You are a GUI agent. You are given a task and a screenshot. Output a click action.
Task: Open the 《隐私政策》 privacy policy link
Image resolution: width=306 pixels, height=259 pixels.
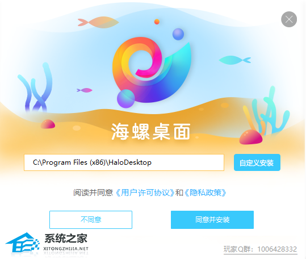205,193
